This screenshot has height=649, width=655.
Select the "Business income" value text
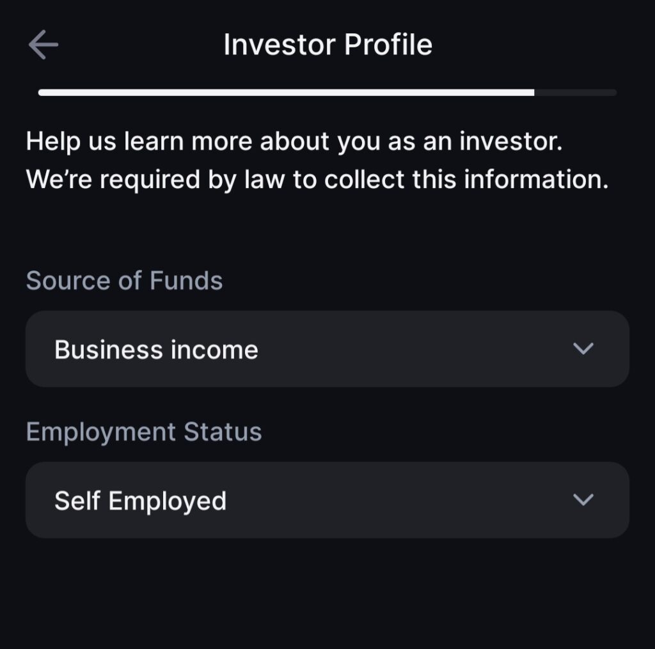pos(156,350)
